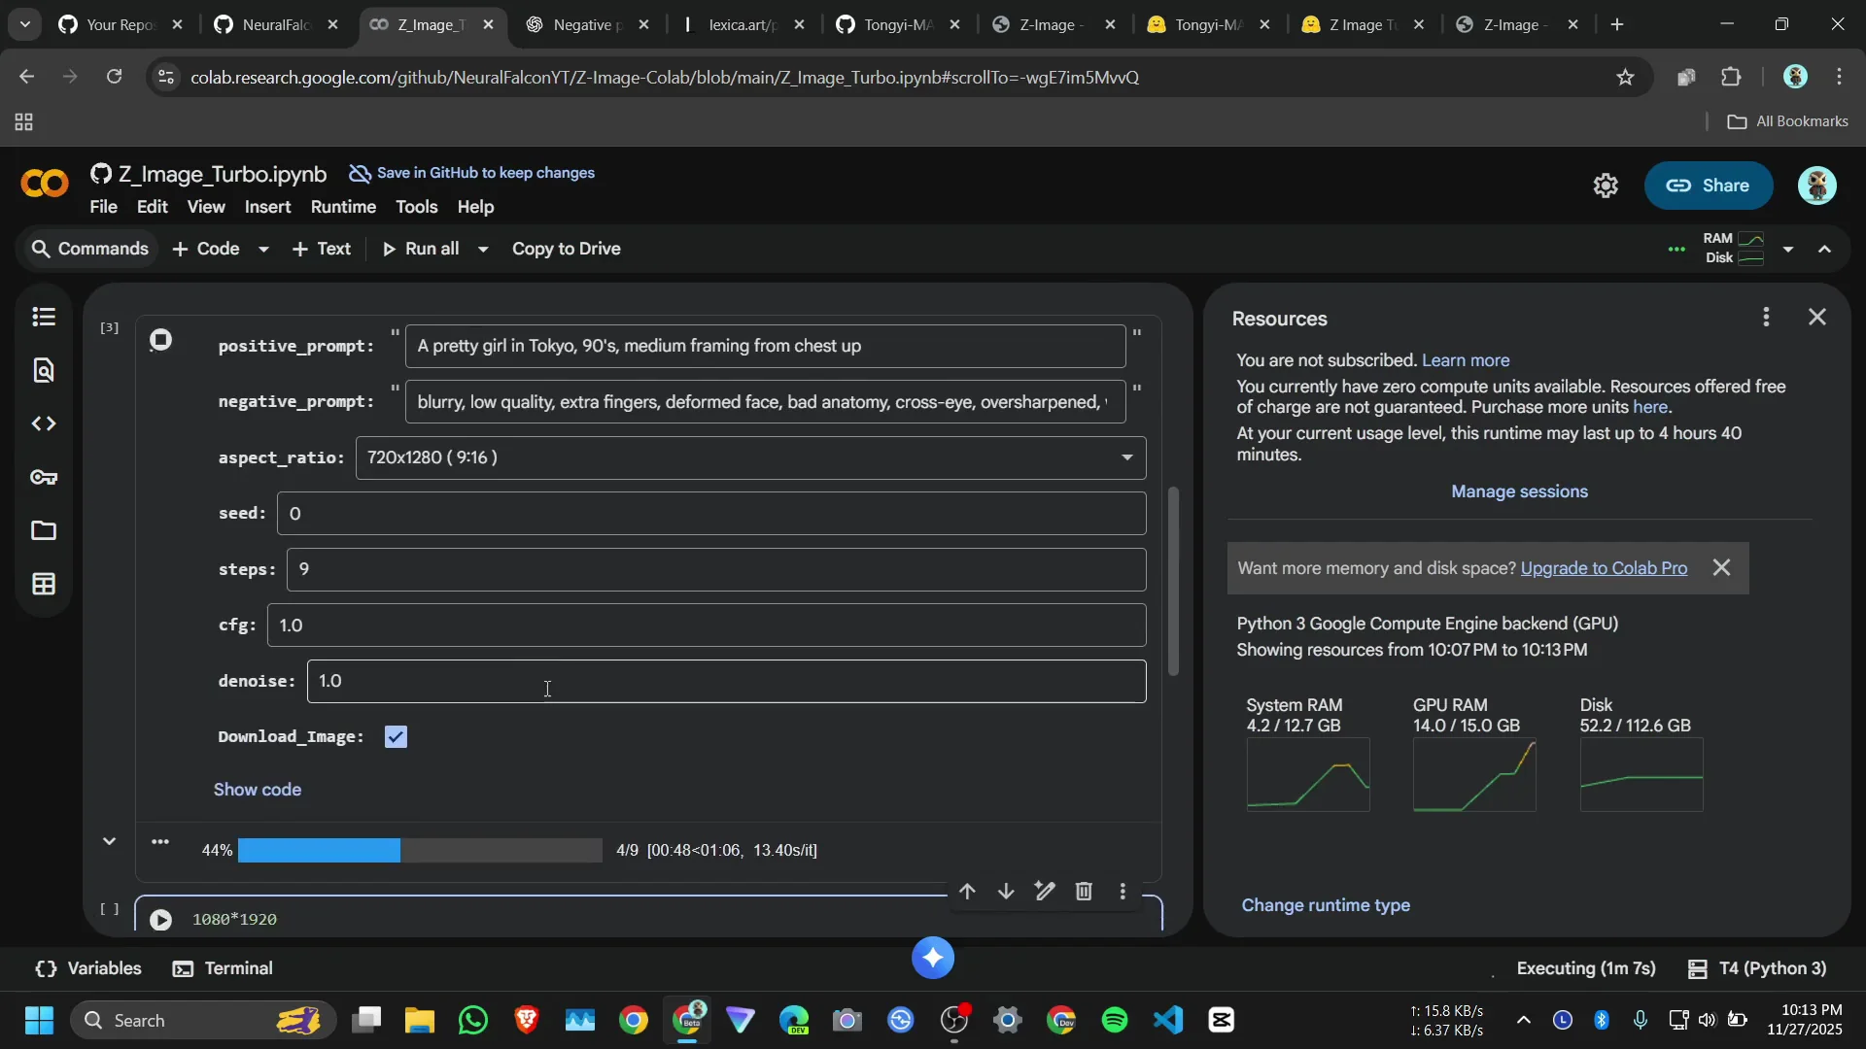Open the Runtime menu

pyautogui.click(x=343, y=207)
